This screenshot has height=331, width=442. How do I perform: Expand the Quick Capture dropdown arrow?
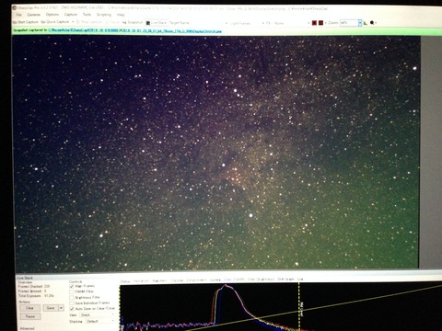[73, 22]
